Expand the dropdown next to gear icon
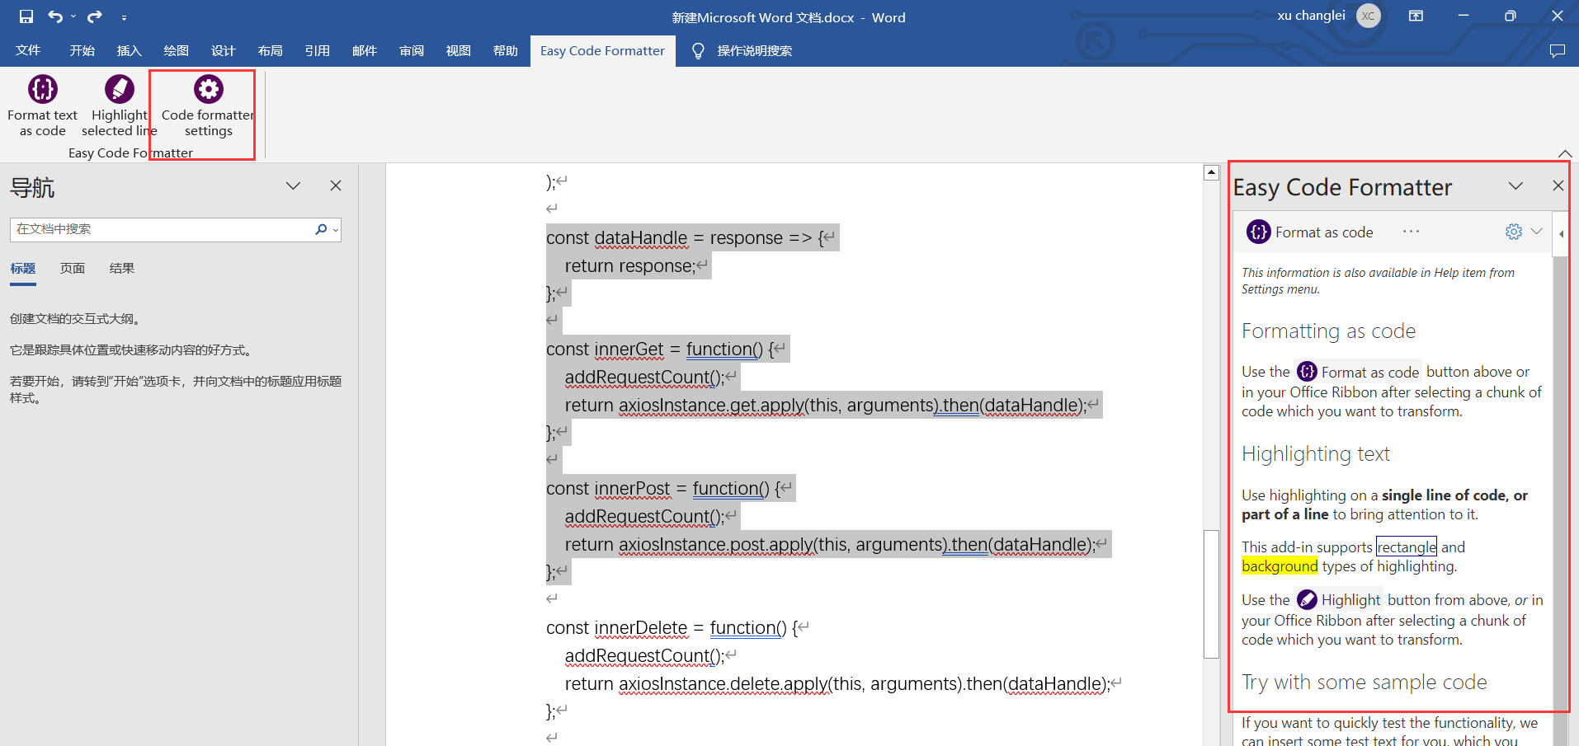Image resolution: width=1579 pixels, height=746 pixels. click(x=1536, y=232)
